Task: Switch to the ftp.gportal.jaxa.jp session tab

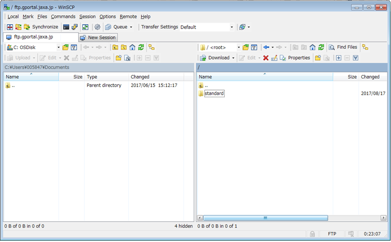Action: (41, 37)
